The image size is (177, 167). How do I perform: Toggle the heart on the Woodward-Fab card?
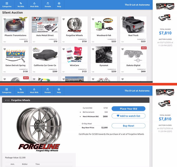click(x=93, y=19)
